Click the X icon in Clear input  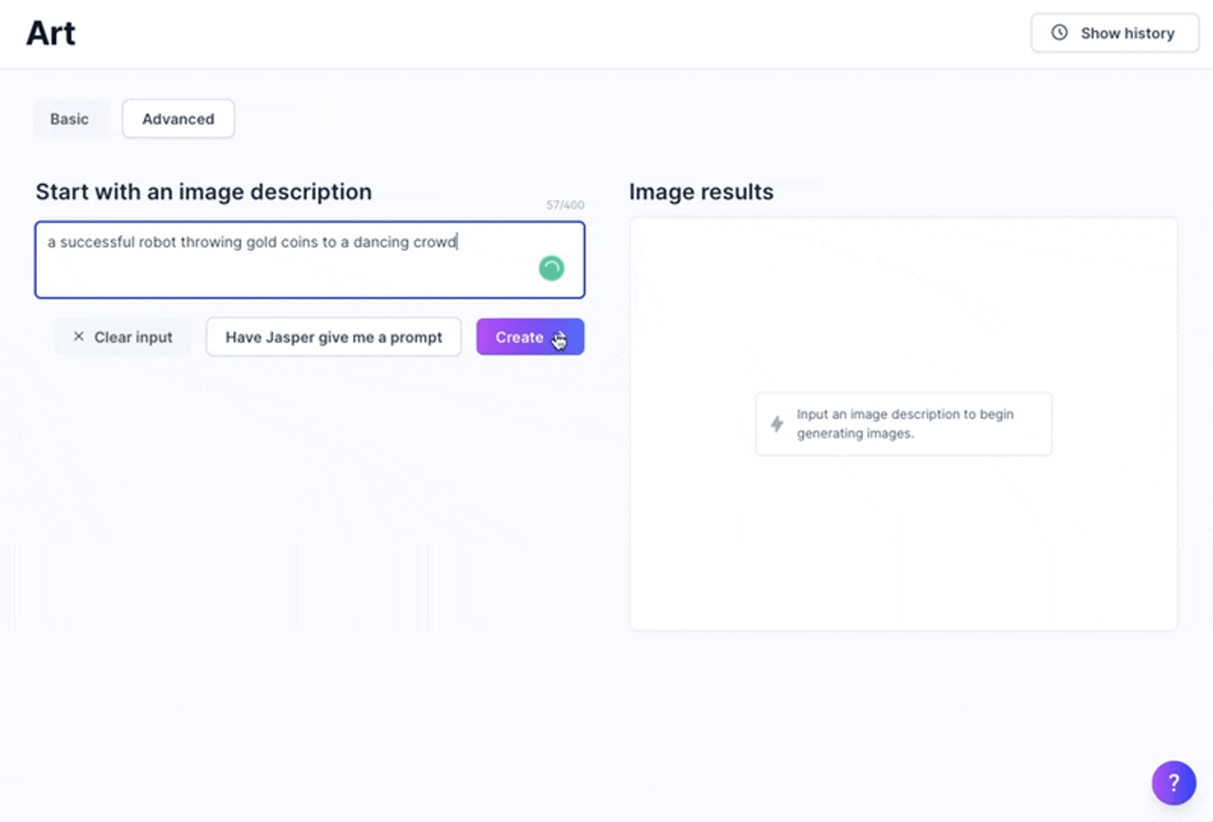79,337
